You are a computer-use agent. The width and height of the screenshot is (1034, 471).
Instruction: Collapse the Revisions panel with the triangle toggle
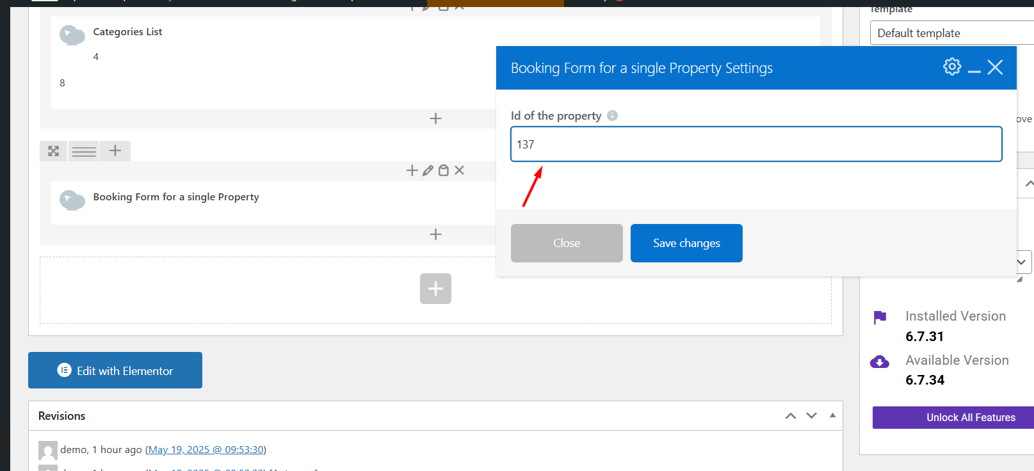click(x=832, y=416)
